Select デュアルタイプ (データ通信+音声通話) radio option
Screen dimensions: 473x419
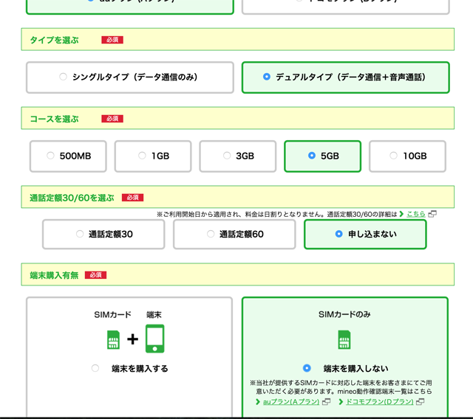point(346,77)
